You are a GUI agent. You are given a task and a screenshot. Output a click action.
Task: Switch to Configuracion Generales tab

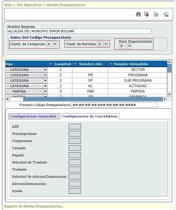tap(33, 116)
